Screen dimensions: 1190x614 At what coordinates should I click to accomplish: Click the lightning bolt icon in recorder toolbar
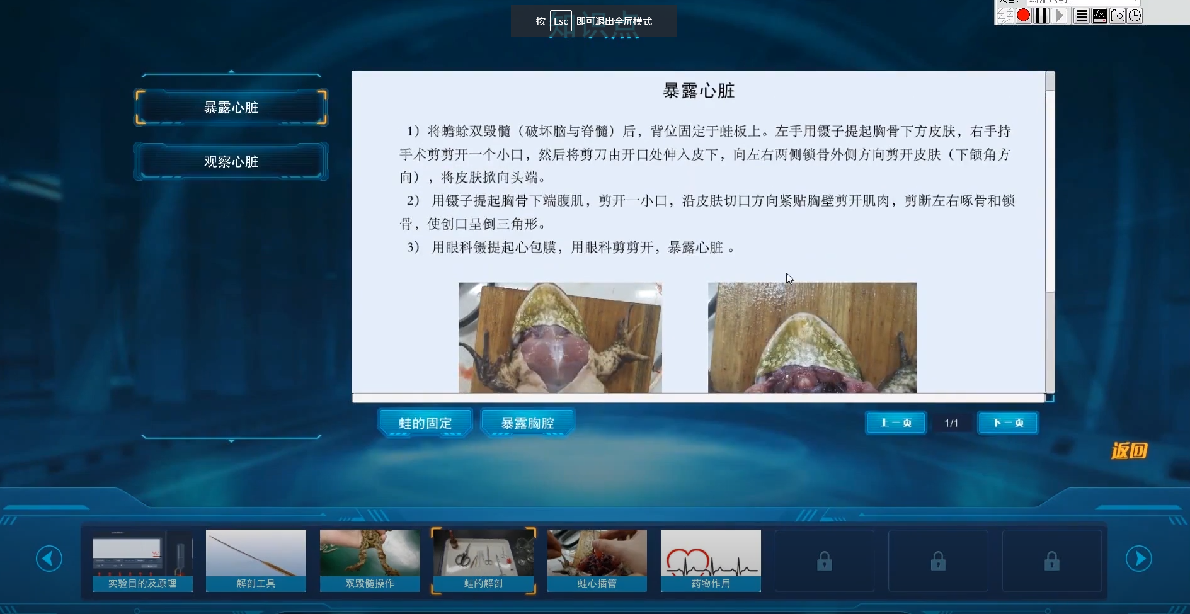[x=1005, y=16]
